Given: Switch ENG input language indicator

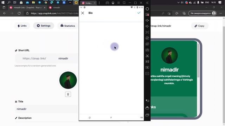Looking at the screenshot, I should point(207,2).
